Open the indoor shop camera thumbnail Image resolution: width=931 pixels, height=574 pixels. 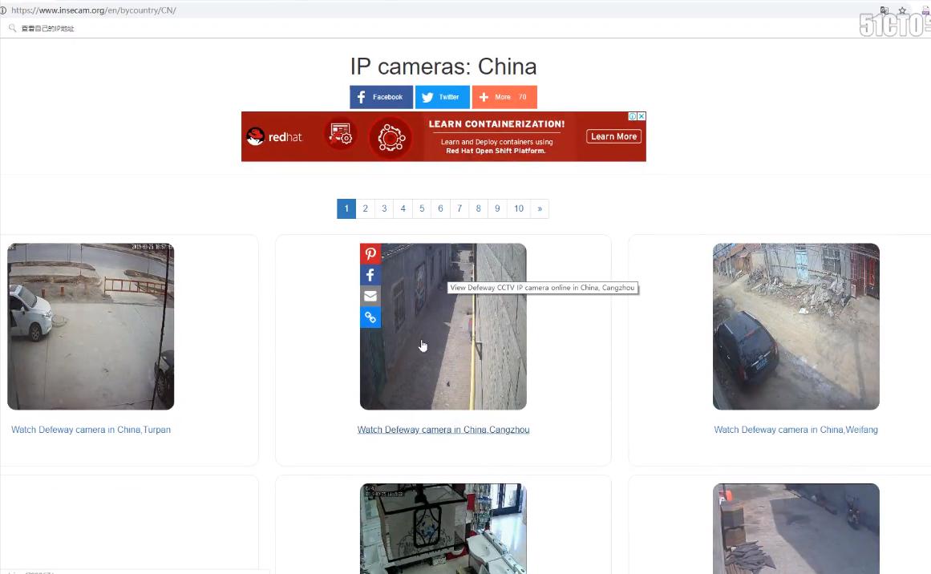pyautogui.click(x=443, y=528)
